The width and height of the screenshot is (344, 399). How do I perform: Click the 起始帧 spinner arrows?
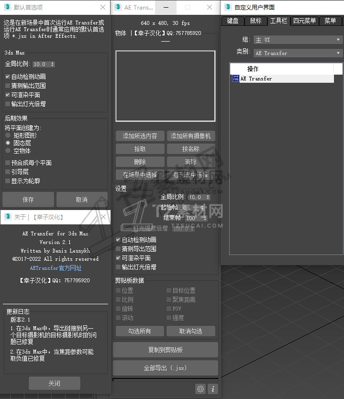tap(202, 207)
